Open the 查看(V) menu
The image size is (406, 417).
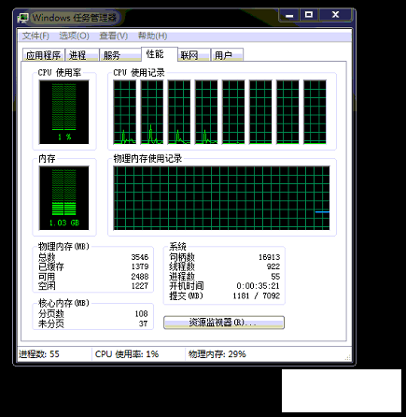tap(114, 36)
